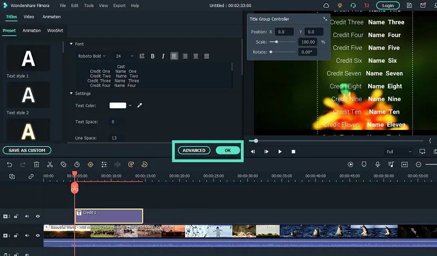The image size is (437, 256).
Task: Click the Undo arrow in timeline toolbar
Action: [9, 165]
